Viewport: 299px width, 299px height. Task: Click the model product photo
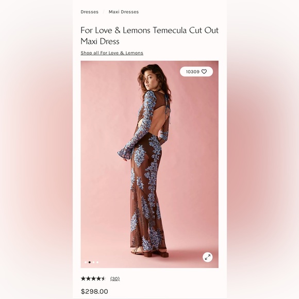coord(149,164)
